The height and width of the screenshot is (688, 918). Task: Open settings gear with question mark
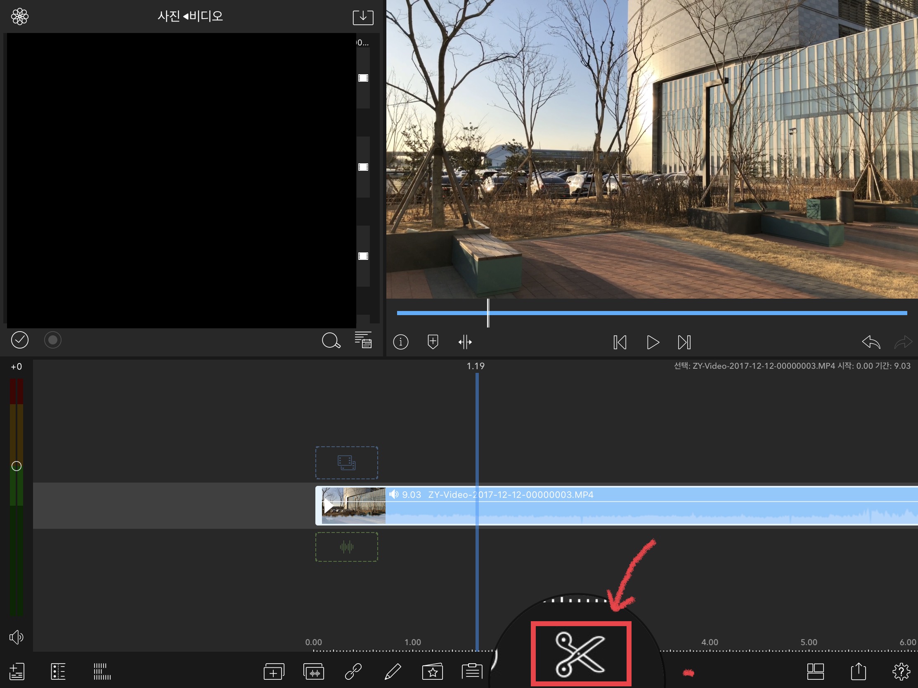[901, 672]
